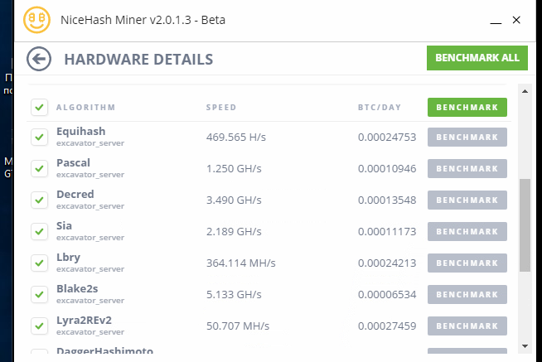Image resolution: width=542 pixels, height=362 pixels.
Task: Click the scrollbar down arrow
Action: [x=525, y=345]
